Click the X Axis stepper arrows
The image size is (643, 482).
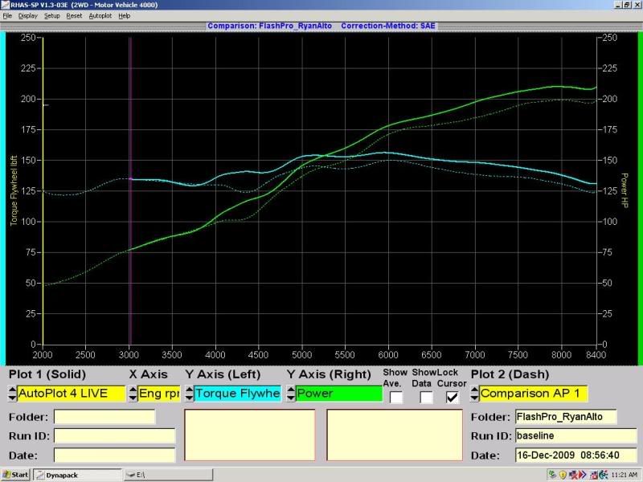[x=133, y=394]
